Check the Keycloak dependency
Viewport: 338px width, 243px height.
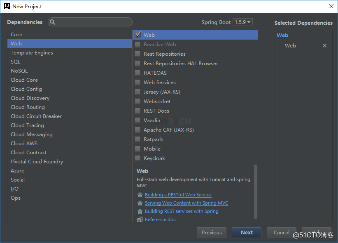138,158
